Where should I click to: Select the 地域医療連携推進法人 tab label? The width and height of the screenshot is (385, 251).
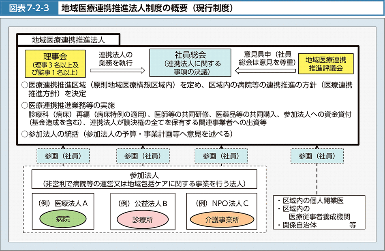coord(68,40)
